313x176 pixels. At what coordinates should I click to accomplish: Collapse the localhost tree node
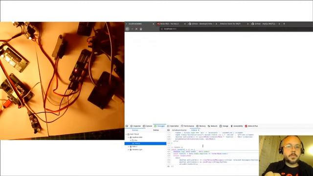pyautogui.click(x=128, y=137)
